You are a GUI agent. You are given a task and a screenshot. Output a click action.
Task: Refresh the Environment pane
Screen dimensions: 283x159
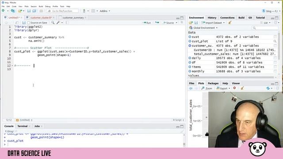(x=275, y=23)
